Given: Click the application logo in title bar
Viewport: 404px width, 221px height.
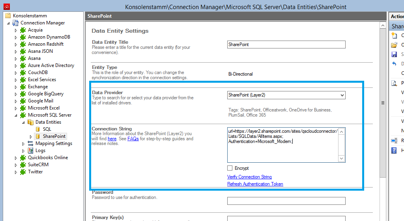Looking at the screenshot, I should click(7, 7).
